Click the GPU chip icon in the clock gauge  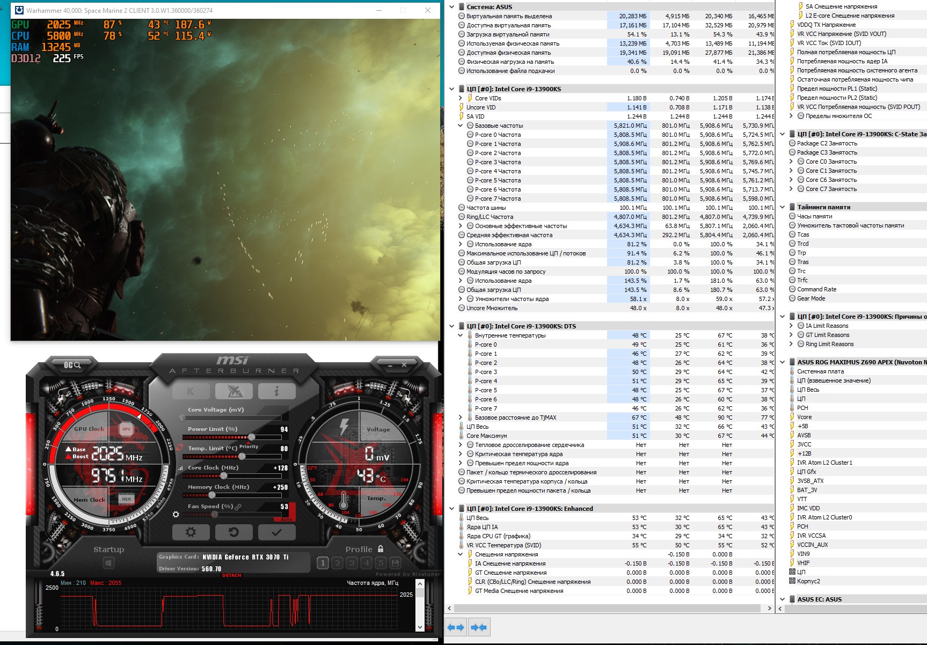coord(126,429)
